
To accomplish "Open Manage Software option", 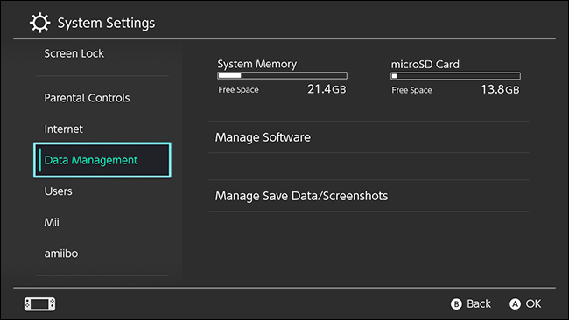I will tap(369, 137).
